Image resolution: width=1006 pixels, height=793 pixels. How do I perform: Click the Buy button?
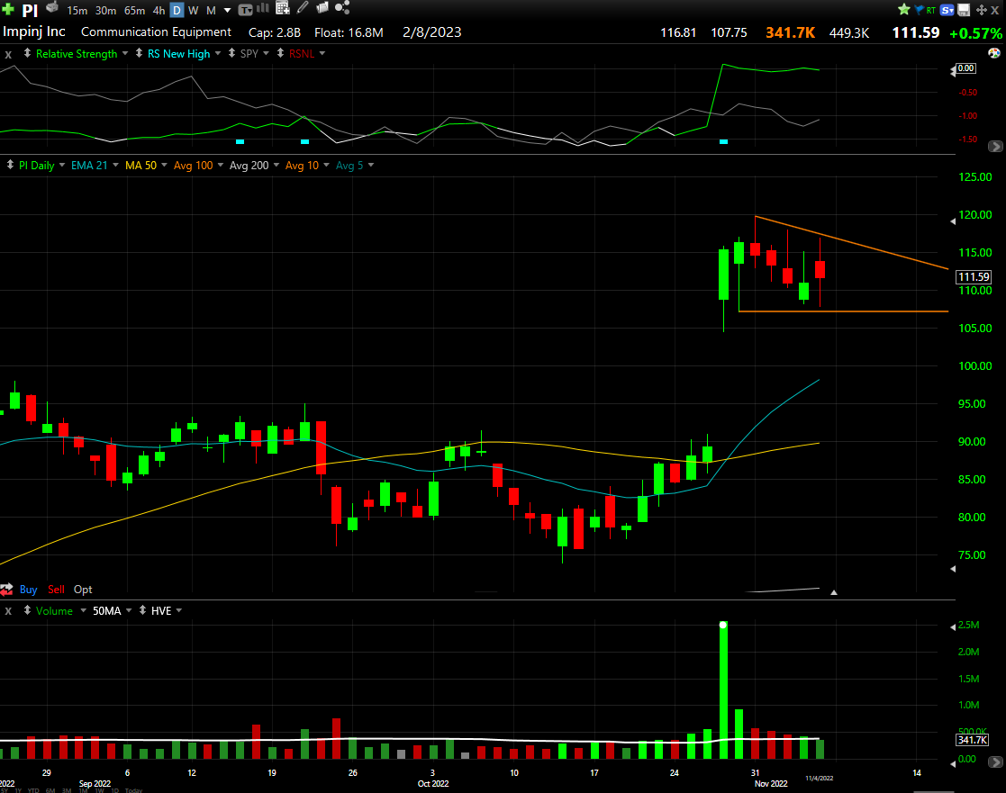28,590
